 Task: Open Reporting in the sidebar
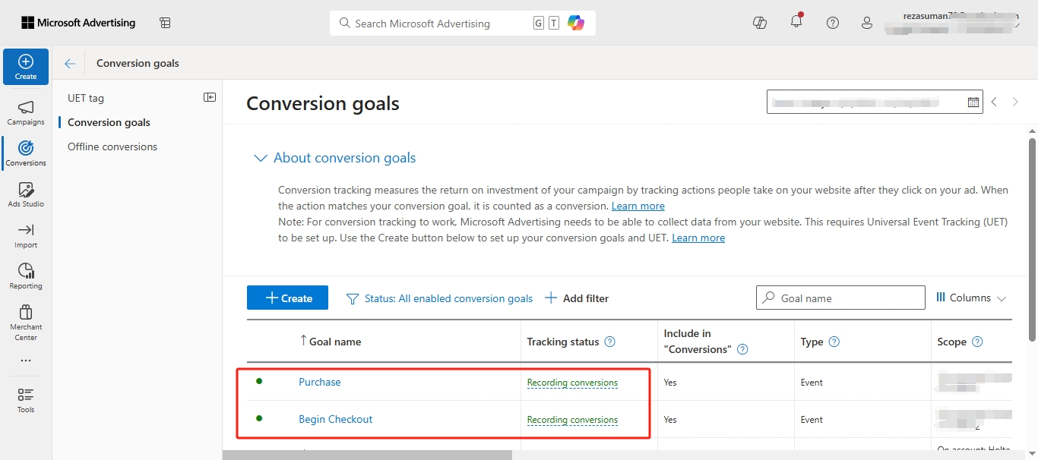[x=26, y=276]
